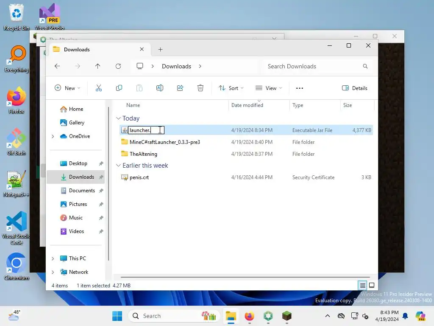Select Home in navigation pane
The height and width of the screenshot is (326, 434).
tap(76, 109)
